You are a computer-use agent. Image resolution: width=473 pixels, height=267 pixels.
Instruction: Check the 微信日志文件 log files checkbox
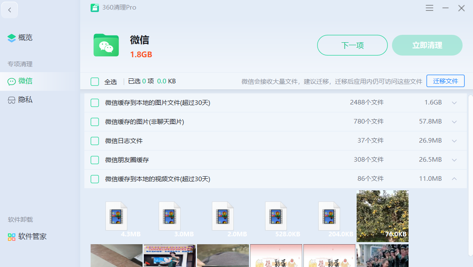click(x=94, y=141)
